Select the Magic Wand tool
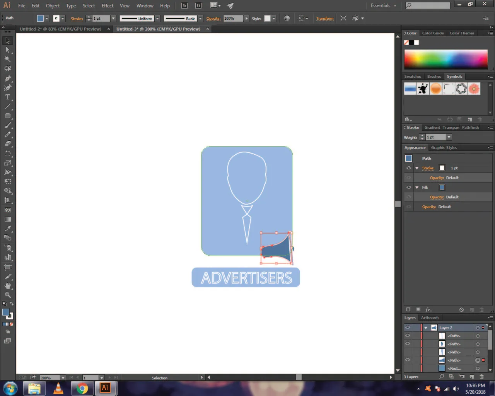The height and width of the screenshot is (396, 495). 8,59
